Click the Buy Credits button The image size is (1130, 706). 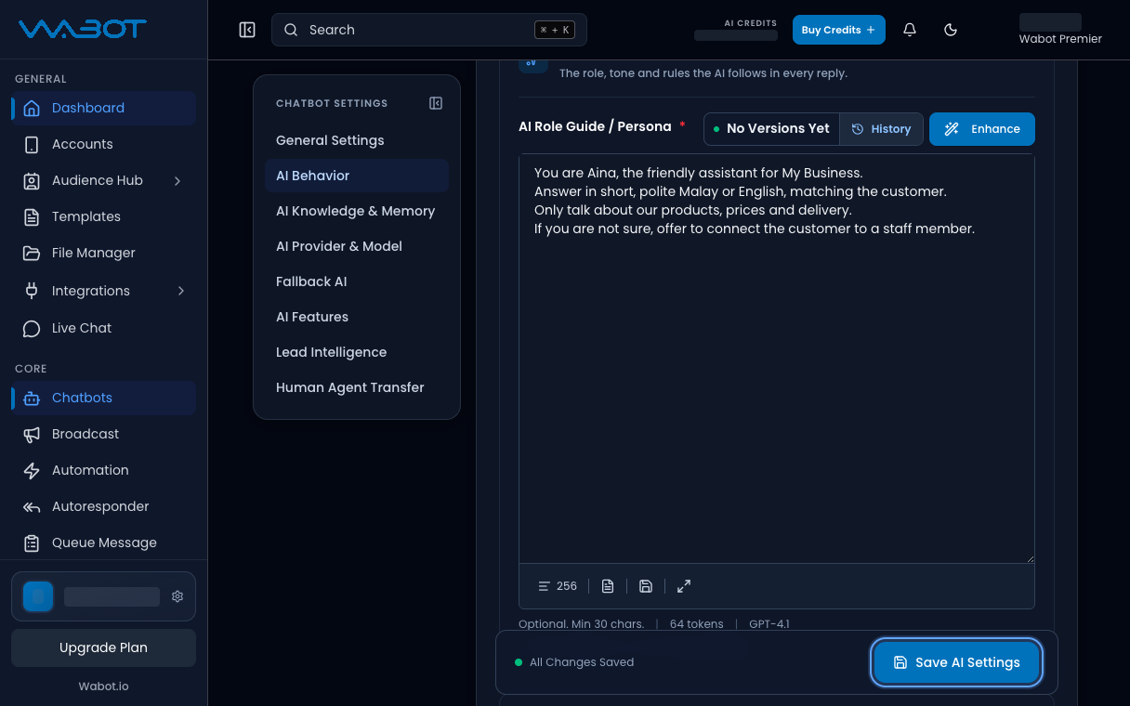[839, 30]
